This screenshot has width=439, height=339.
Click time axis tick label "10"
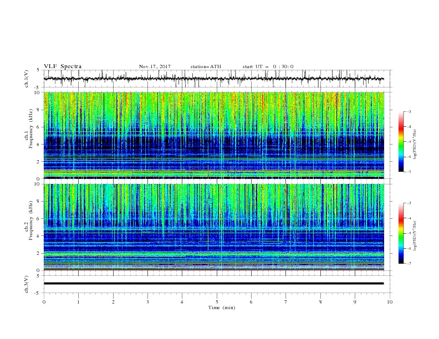pos(390,302)
